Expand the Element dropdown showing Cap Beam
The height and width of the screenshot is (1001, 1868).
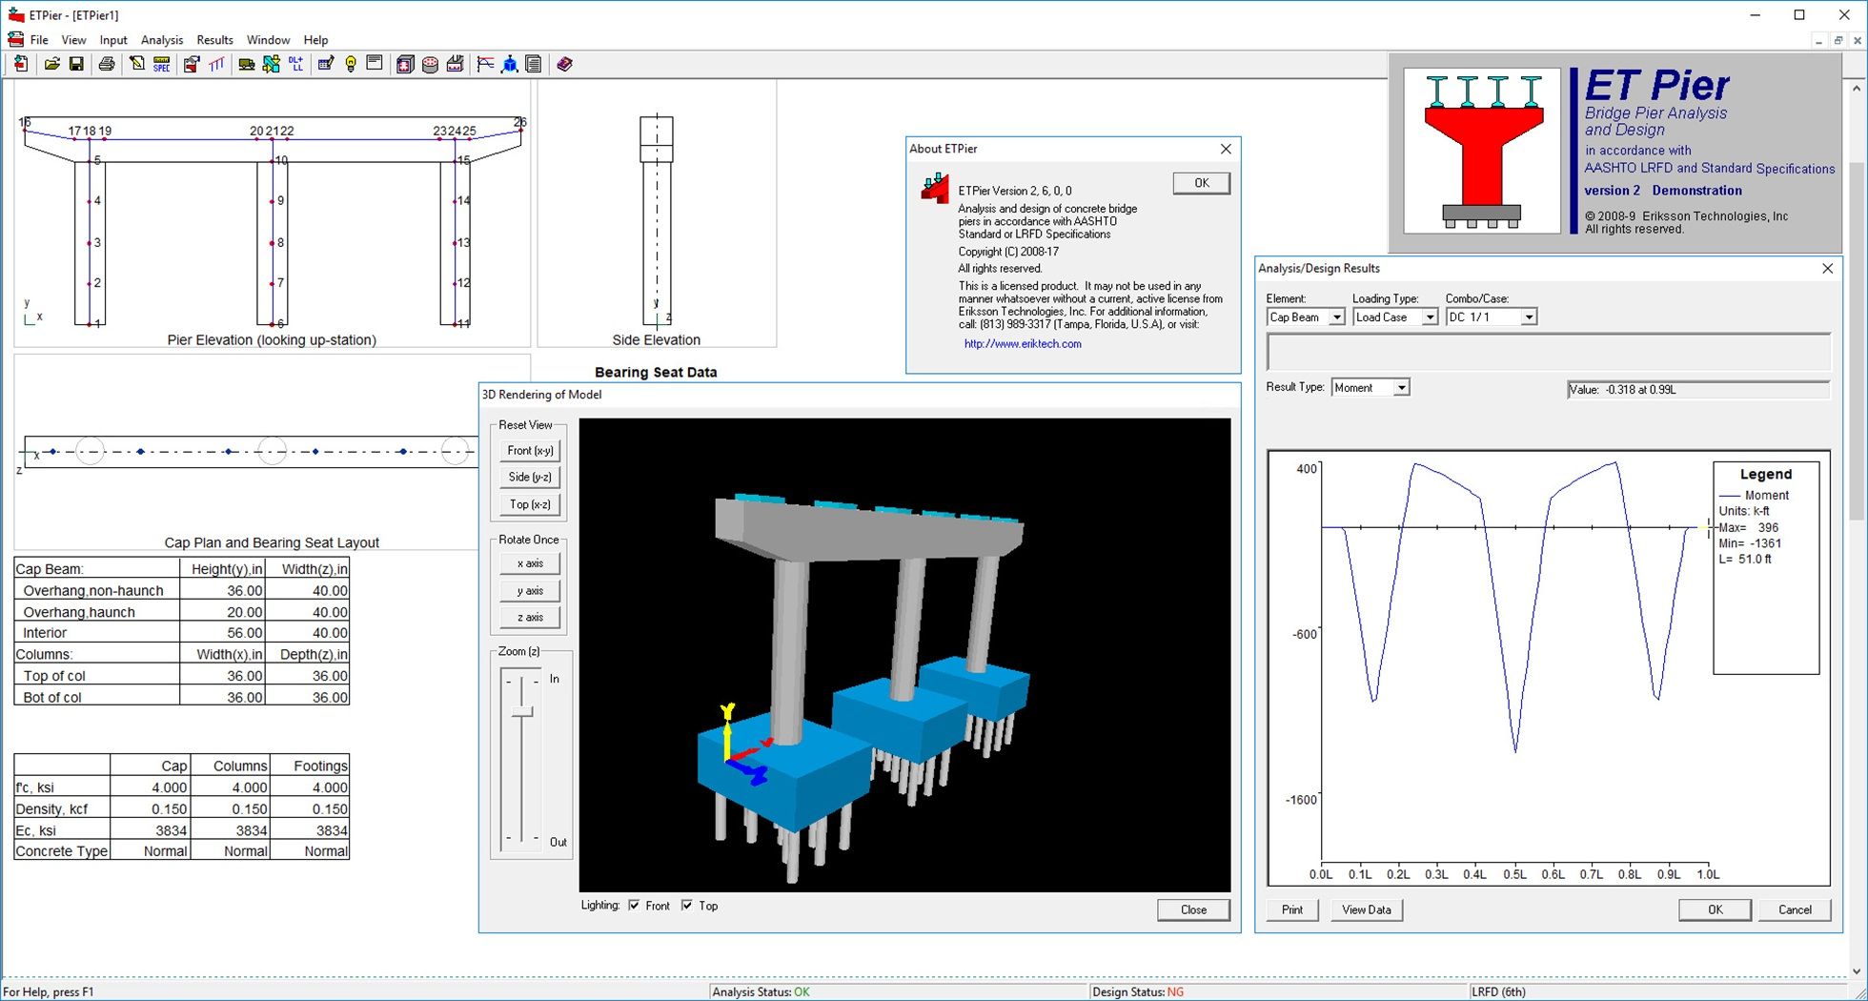click(1336, 317)
